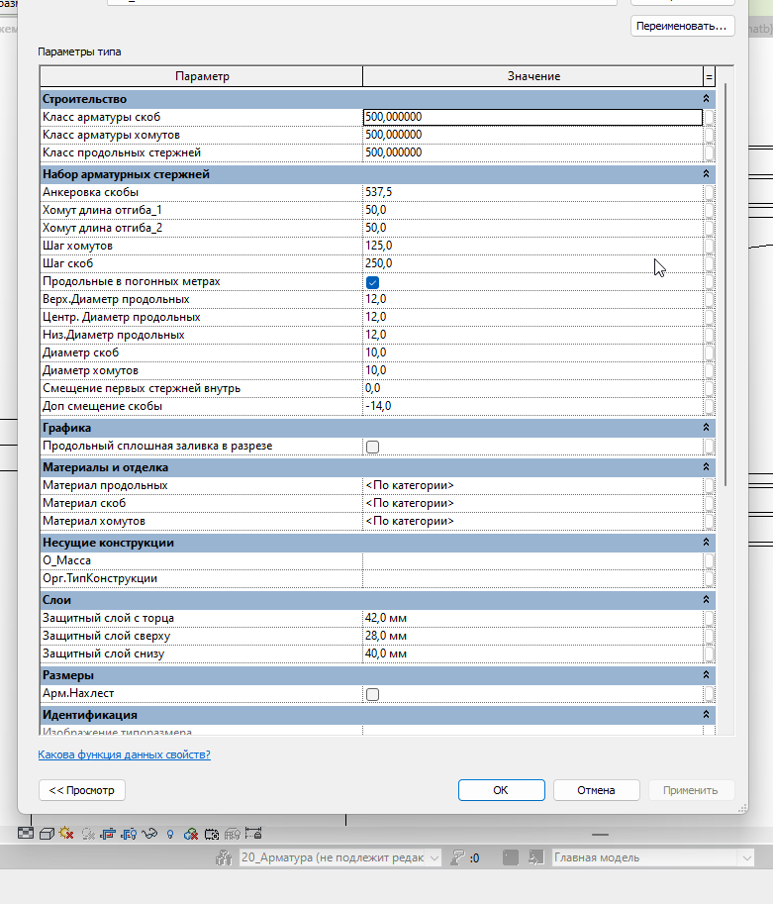The width and height of the screenshot is (773, 904).
Task: Click the Отмена button
Action: click(597, 790)
